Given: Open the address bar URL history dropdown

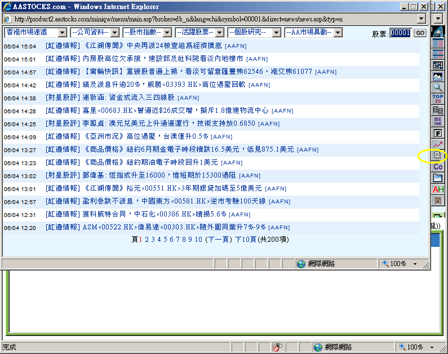Looking at the screenshot, I should click(x=421, y=19).
